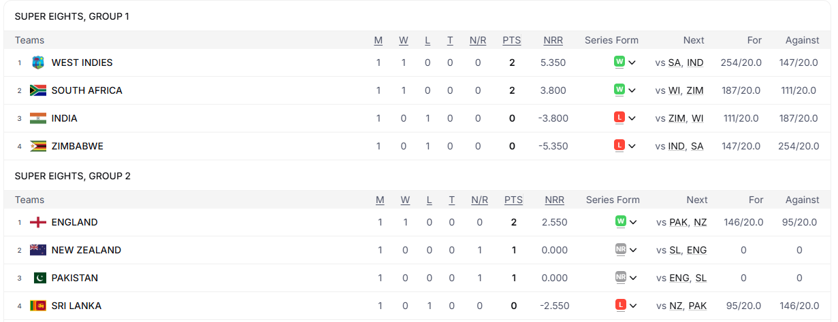Click the England flag icon
The image size is (838, 322).
pos(38,222)
